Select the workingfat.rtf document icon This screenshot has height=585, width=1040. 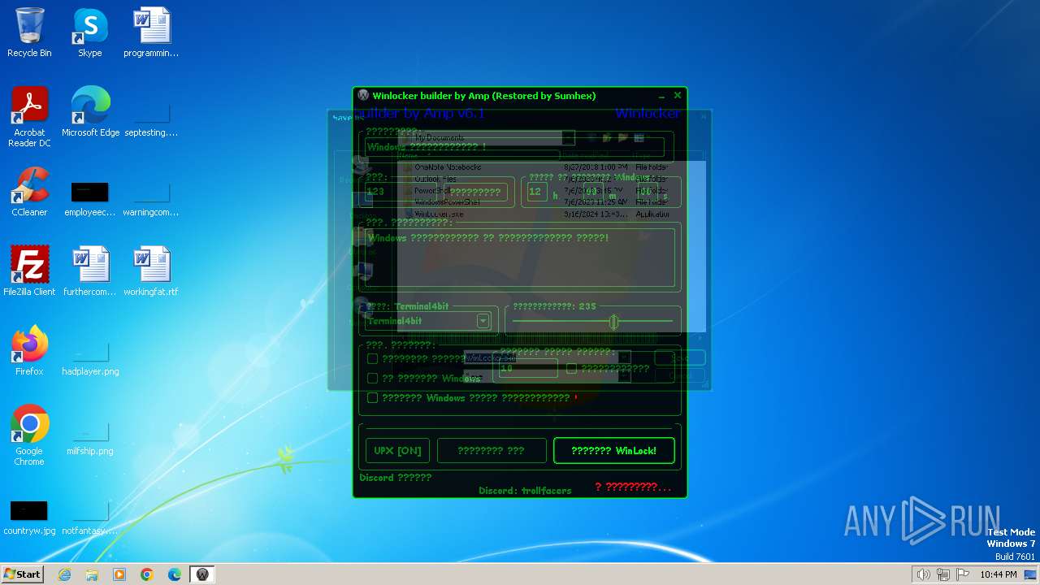tap(151, 271)
